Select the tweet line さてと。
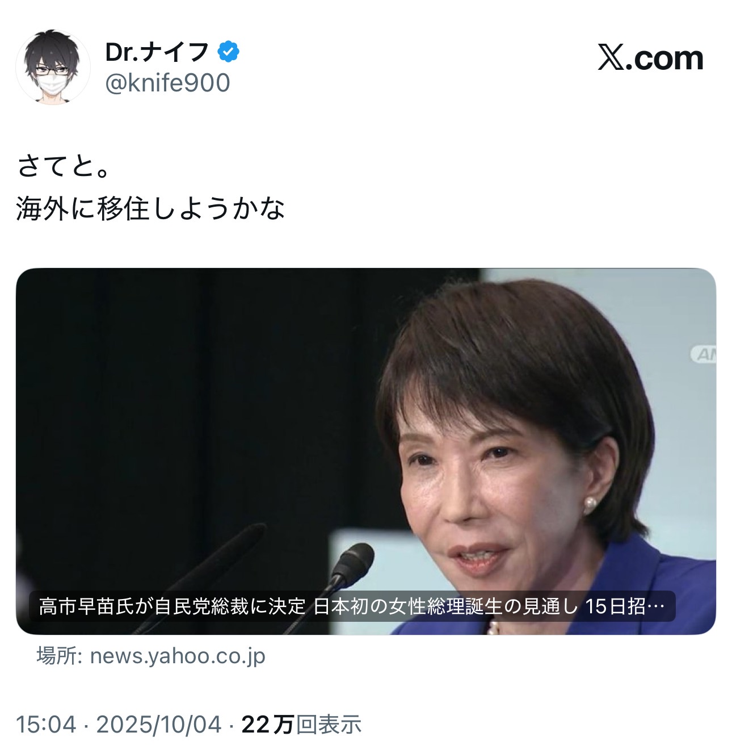The height and width of the screenshot is (749, 732). (x=64, y=166)
